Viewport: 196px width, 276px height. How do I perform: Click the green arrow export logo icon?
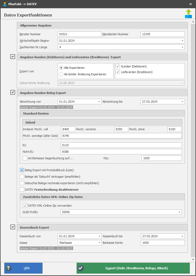pos(188,14)
